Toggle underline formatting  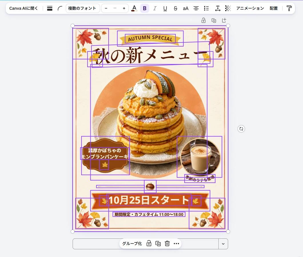pos(165,8)
